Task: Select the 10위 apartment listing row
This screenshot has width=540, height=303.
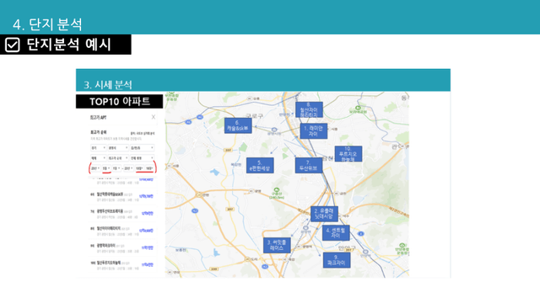Action: [121, 265]
